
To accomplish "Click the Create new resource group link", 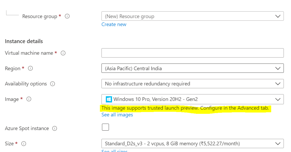I will (114, 25).
